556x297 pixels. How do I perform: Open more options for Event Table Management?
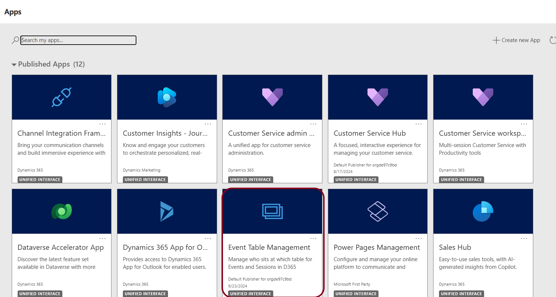(313, 238)
